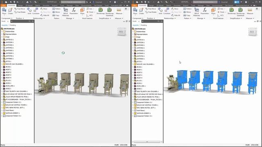
Task: Open Bill of Materials in right window
Action: coord(196,12)
